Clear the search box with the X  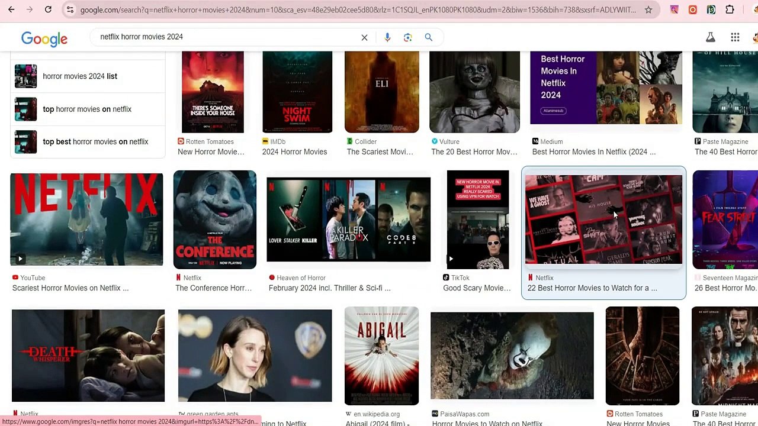coord(364,37)
